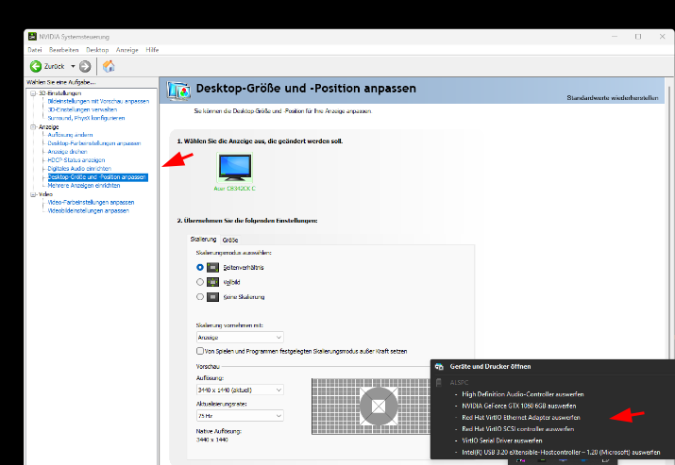Collapse the Anzeige tree node

coord(33,127)
